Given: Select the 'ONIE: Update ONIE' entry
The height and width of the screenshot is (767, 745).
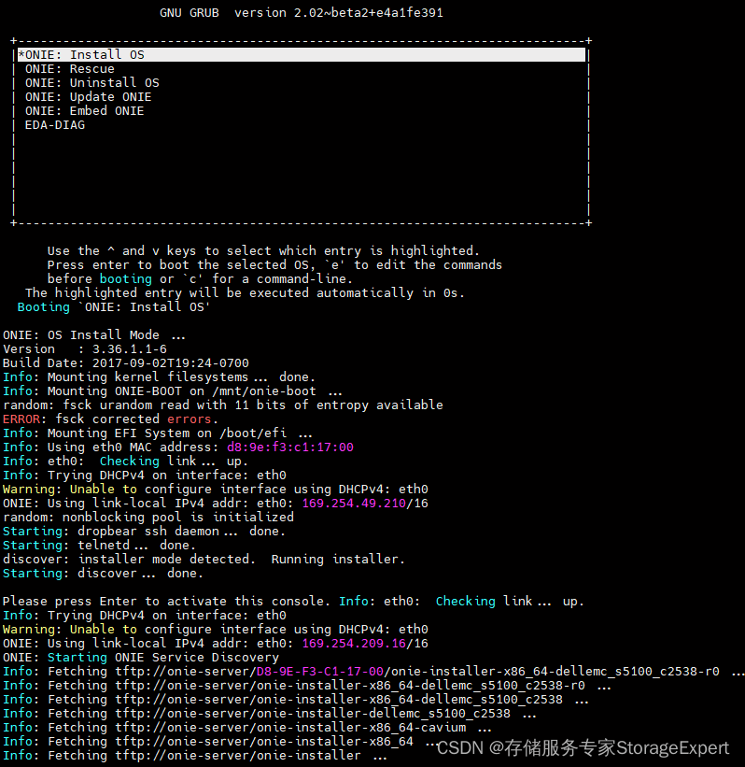Looking at the screenshot, I should pos(88,97).
